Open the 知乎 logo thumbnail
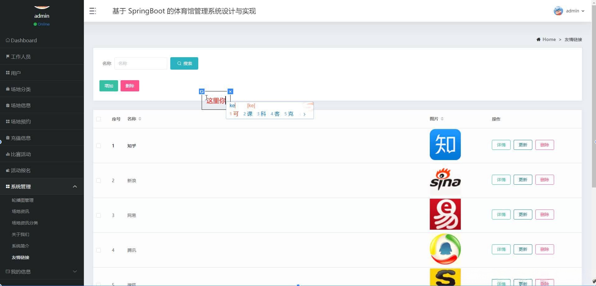This screenshot has width=596, height=286. 445,145
